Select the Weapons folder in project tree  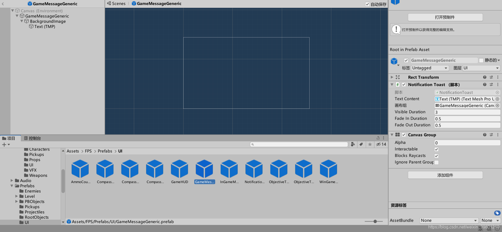(38, 175)
